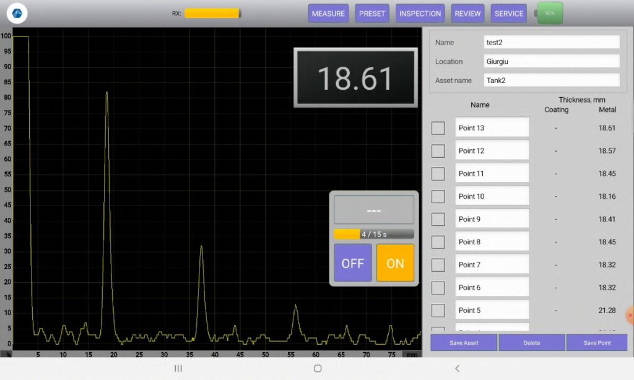
Task: Check the Point 12 checkbox
Action: coord(438,151)
